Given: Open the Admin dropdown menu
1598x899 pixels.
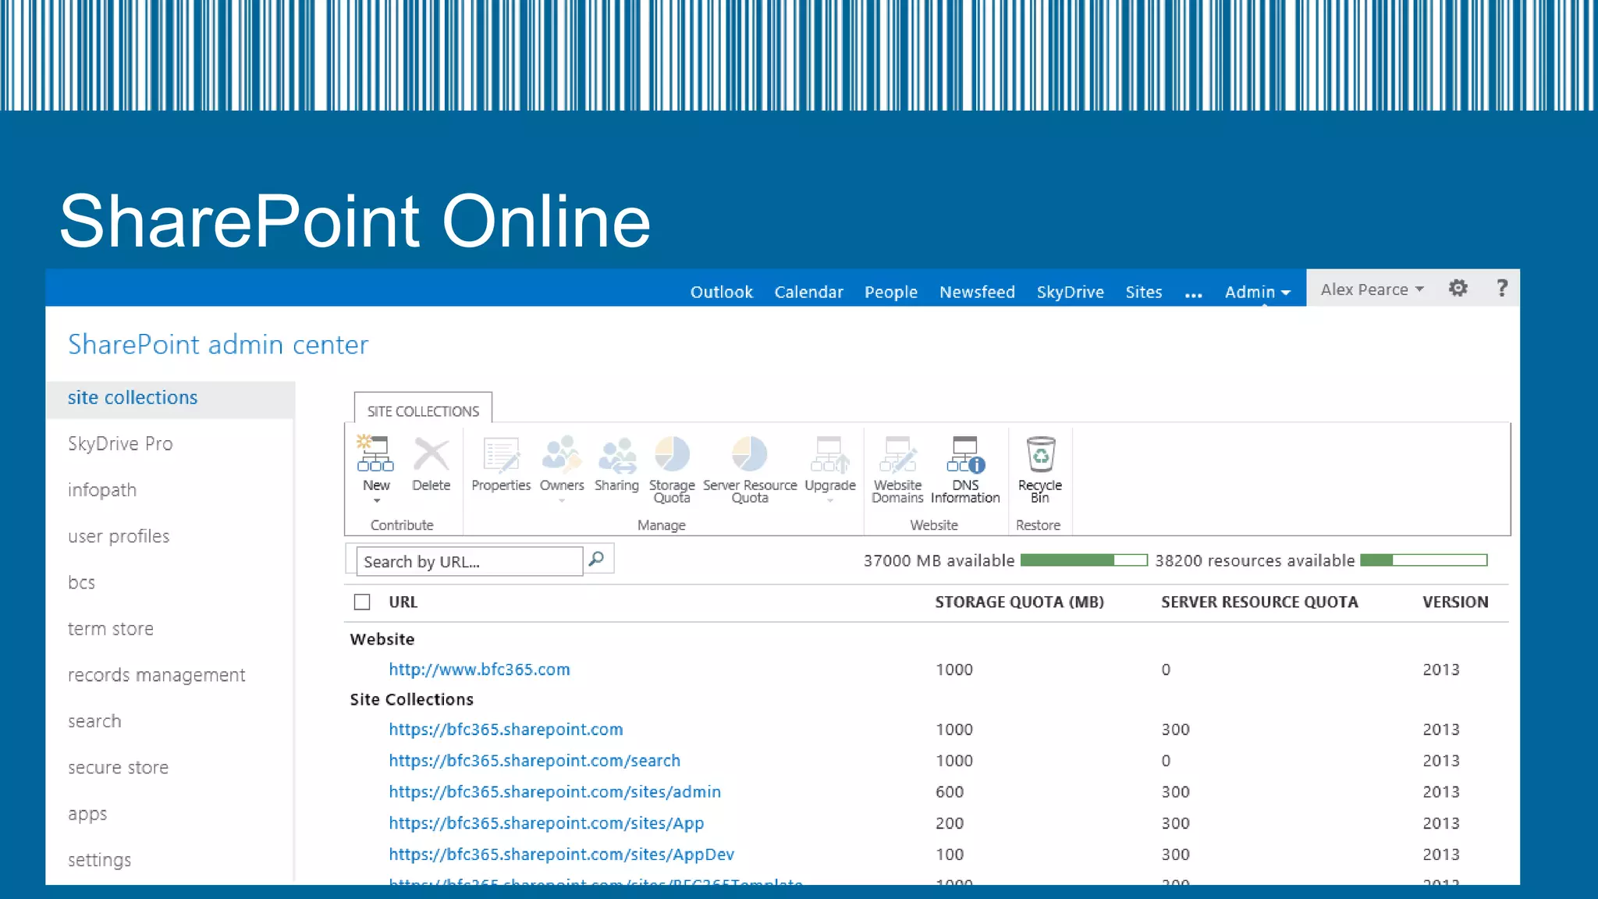Looking at the screenshot, I should (1257, 292).
